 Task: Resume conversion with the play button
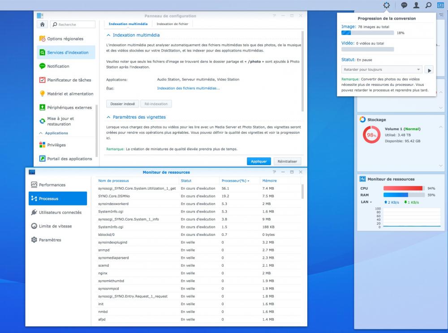(x=429, y=70)
